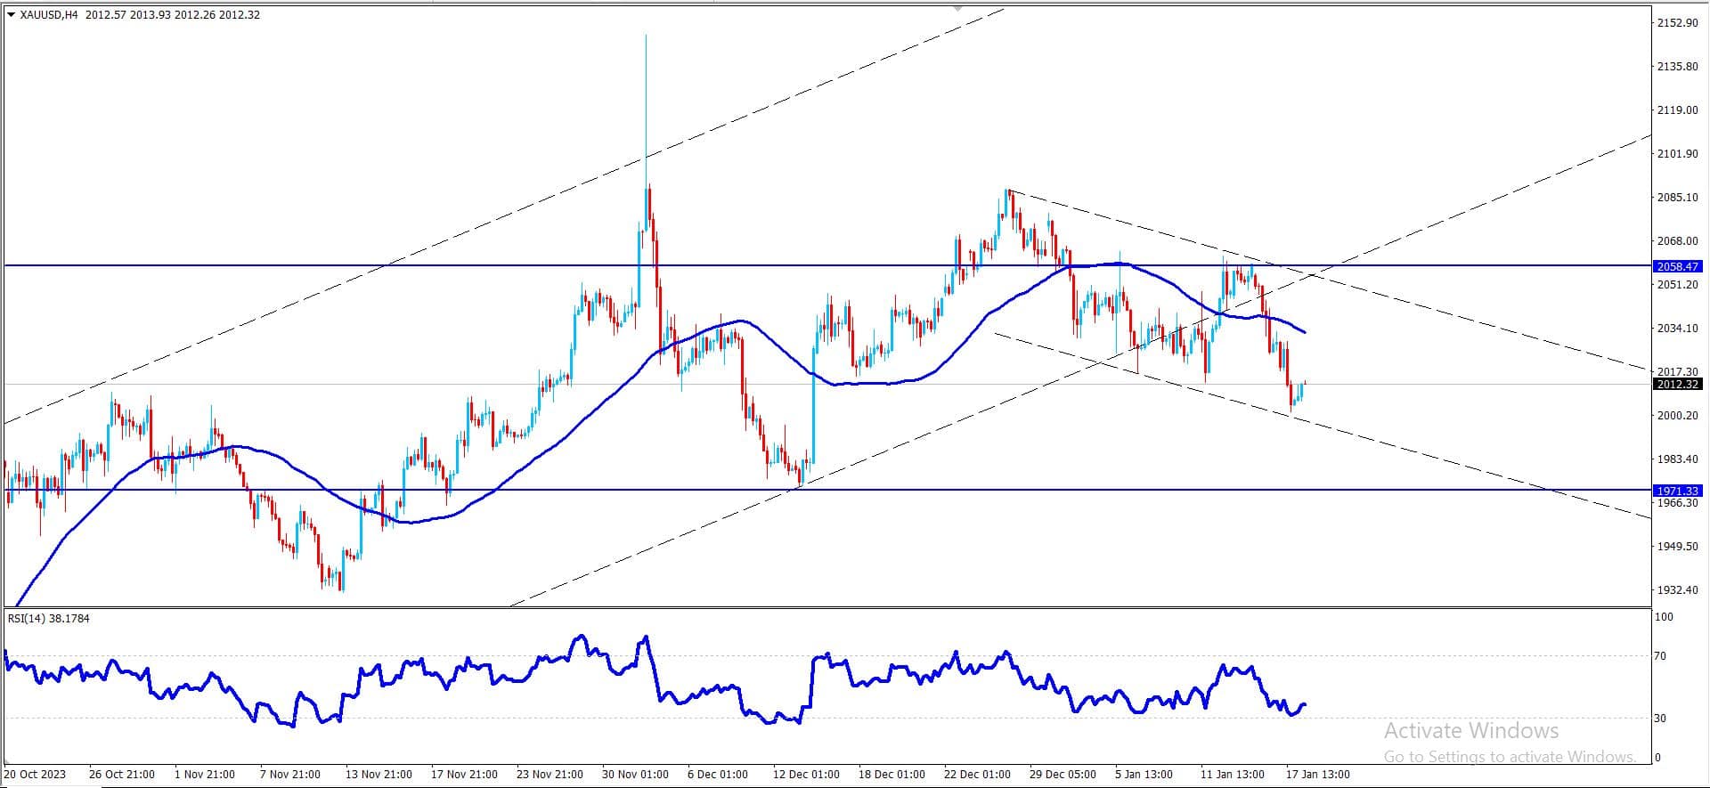Click the chart shift triangle marker at top edge
The width and height of the screenshot is (1710, 788).
958,7
